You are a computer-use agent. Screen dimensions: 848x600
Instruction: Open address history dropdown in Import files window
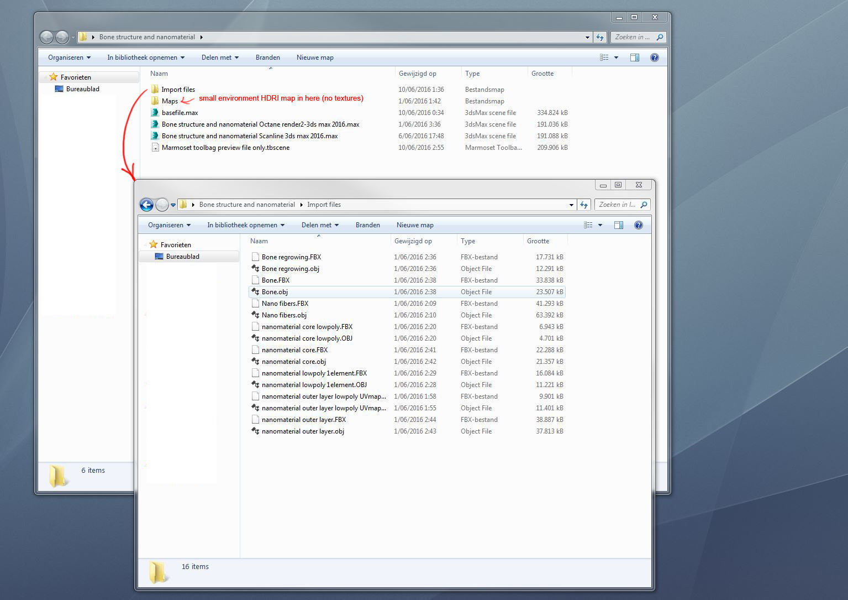click(x=571, y=205)
